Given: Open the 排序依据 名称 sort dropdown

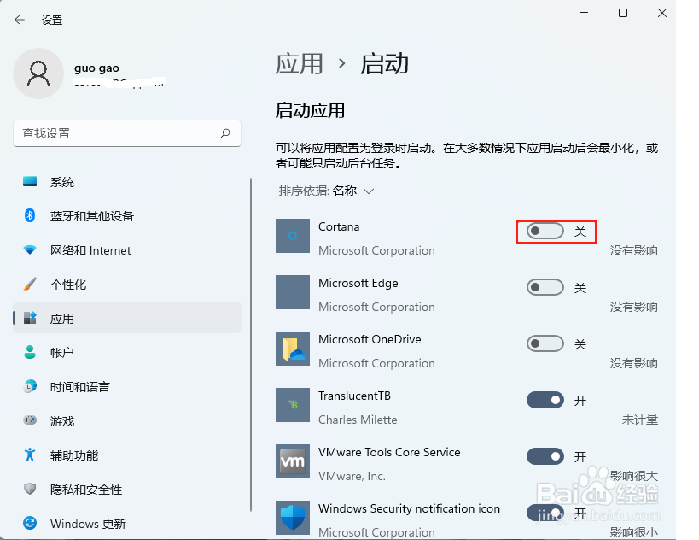Looking at the screenshot, I should (326, 191).
